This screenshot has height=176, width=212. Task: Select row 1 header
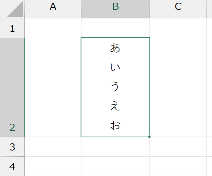click(x=12, y=28)
